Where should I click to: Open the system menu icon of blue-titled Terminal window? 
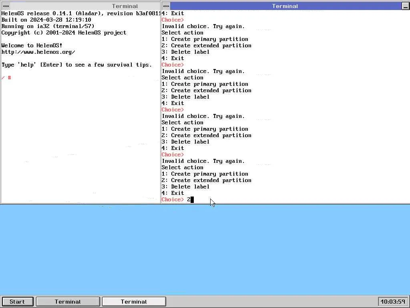click(166, 6)
